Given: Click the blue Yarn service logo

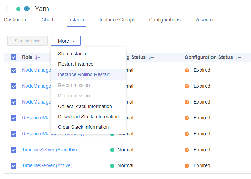Looking at the screenshot, I should point(27,9).
